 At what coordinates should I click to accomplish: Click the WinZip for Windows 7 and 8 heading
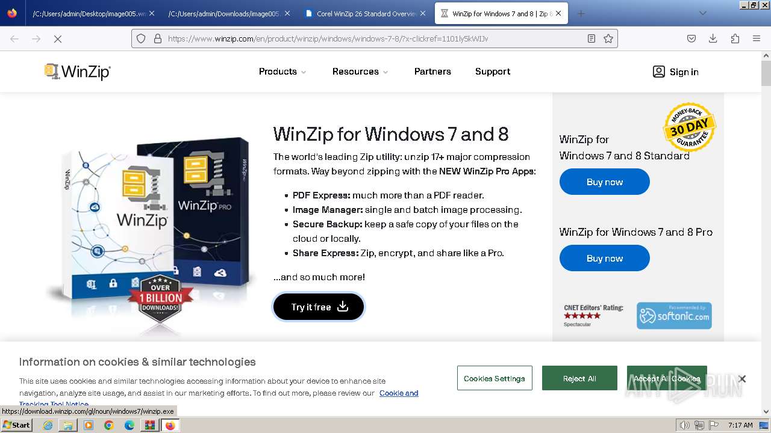[391, 134]
